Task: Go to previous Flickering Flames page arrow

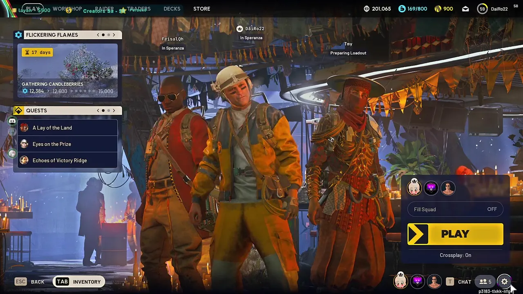Action: tap(98, 35)
